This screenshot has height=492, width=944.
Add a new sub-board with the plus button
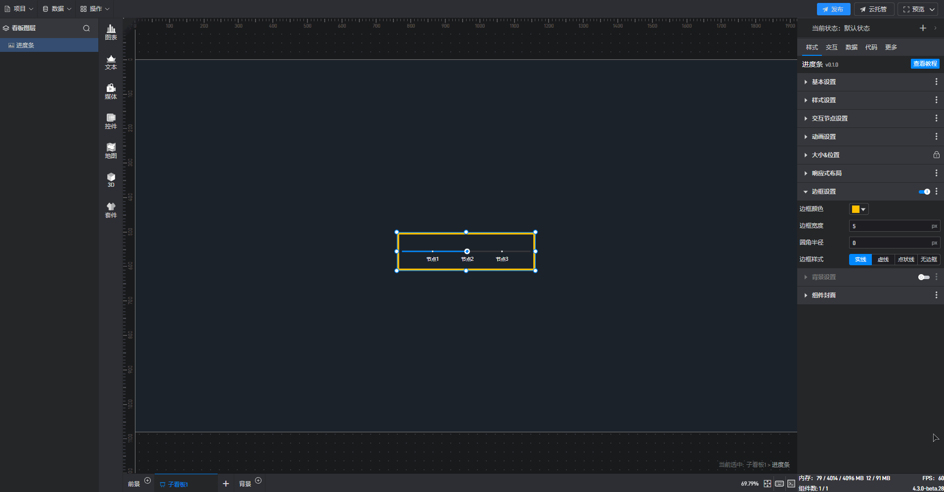click(x=226, y=484)
